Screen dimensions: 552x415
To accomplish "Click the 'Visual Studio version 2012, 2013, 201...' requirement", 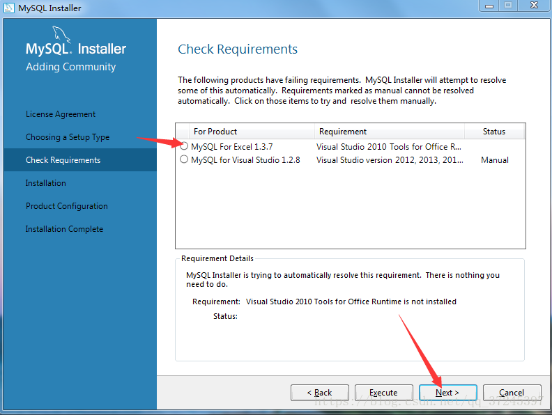I will pos(390,160).
